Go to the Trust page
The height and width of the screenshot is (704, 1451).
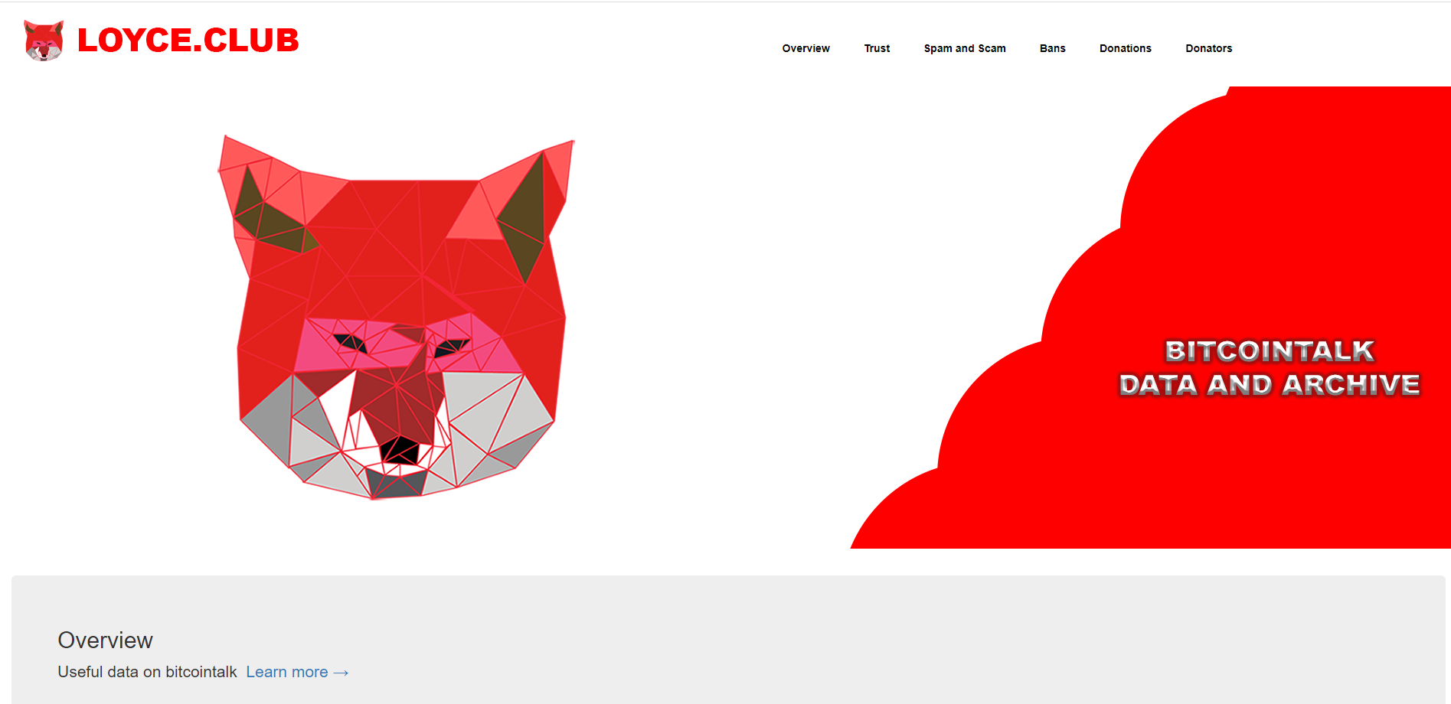877,48
